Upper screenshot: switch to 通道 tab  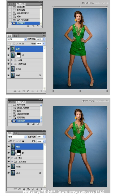coord(15,36)
